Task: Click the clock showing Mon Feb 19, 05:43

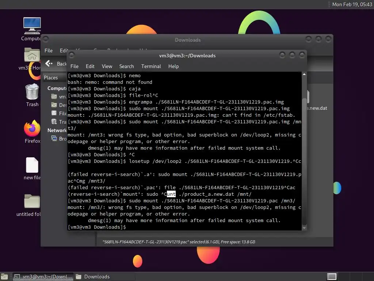Action: [x=352, y=4]
